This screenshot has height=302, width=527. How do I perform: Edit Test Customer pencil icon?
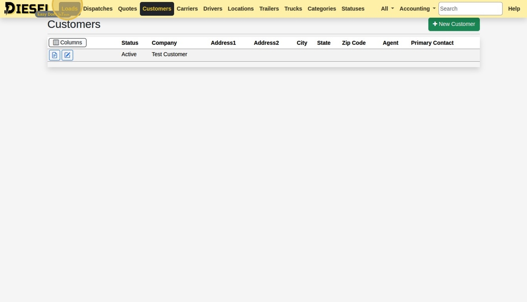click(67, 55)
